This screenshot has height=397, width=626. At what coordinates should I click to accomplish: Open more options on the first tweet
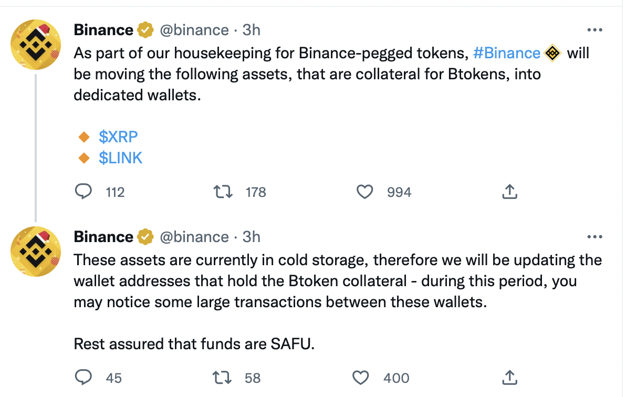pos(595,30)
